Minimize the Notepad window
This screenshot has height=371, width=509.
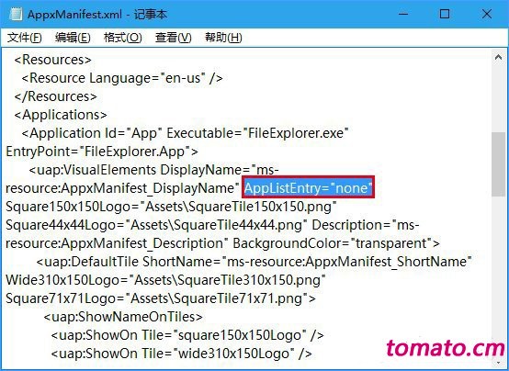[403, 14]
